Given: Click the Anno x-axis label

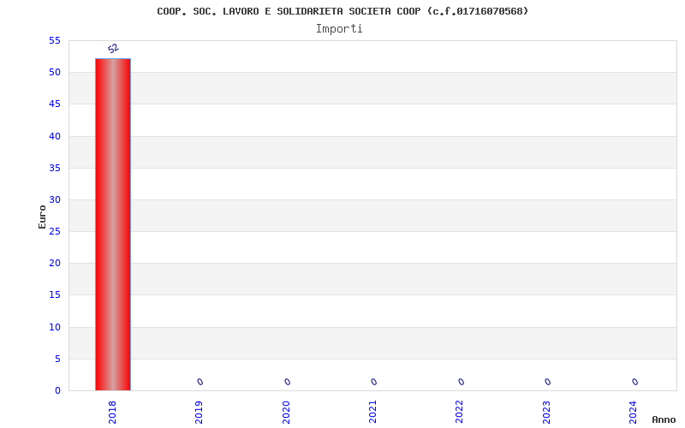Looking at the screenshot, I should (664, 419).
